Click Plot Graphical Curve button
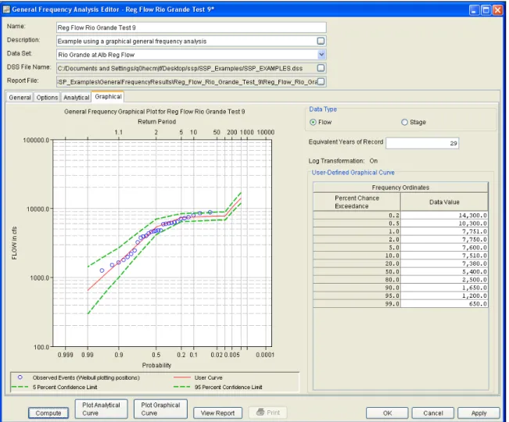The height and width of the screenshot is (422, 509). (160, 409)
